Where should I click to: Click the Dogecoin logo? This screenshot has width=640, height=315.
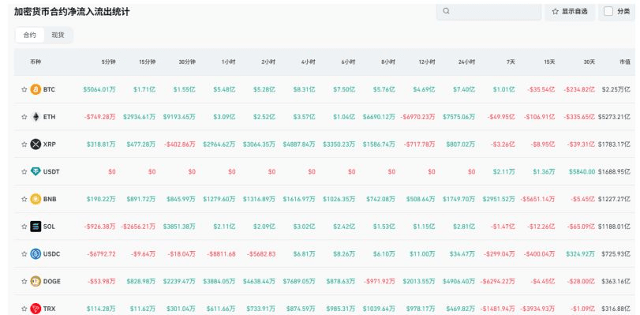click(36, 281)
